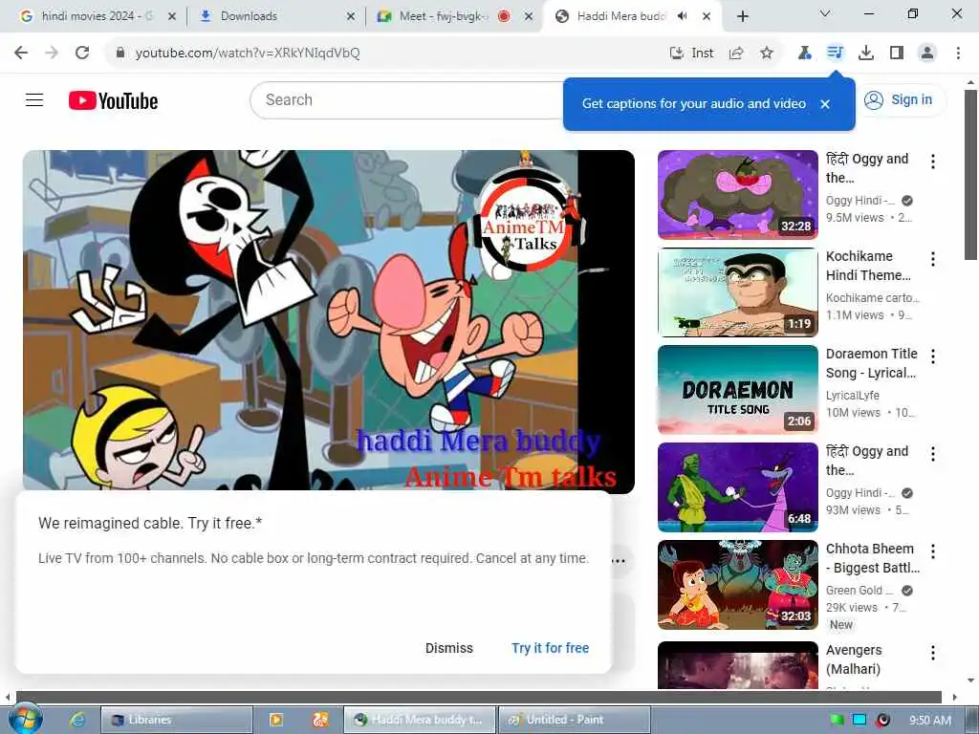Click the YouTube logo
979x734 pixels.
(x=113, y=100)
